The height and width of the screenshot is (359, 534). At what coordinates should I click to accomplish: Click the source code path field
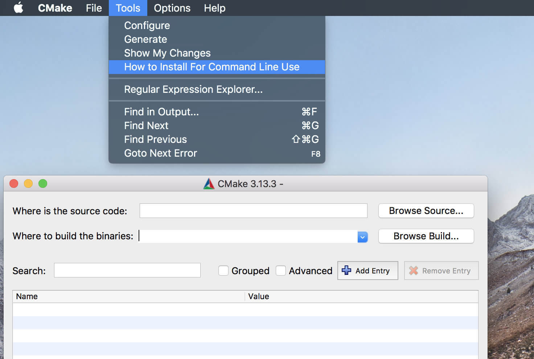pos(254,211)
